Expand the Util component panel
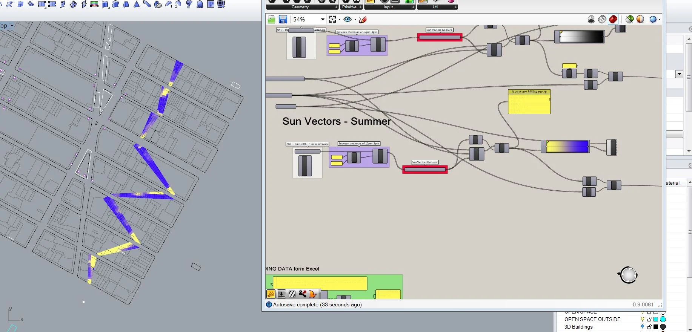Image resolution: width=692 pixels, height=332 pixels. pyautogui.click(x=456, y=7)
